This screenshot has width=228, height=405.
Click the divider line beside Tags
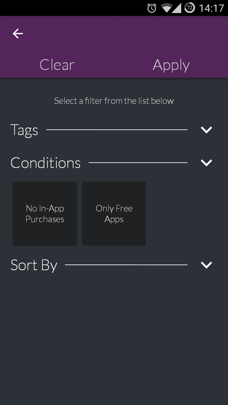117,130
